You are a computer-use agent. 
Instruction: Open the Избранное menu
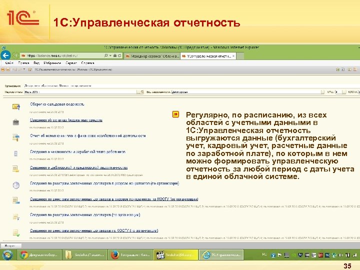tap(52, 63)
